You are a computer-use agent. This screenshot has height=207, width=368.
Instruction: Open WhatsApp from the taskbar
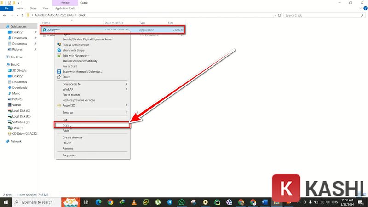coord(182,202)
